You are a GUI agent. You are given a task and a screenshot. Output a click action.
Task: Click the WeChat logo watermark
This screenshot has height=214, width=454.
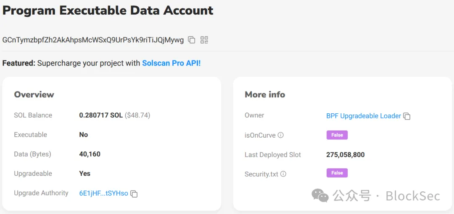pos(320,196)
